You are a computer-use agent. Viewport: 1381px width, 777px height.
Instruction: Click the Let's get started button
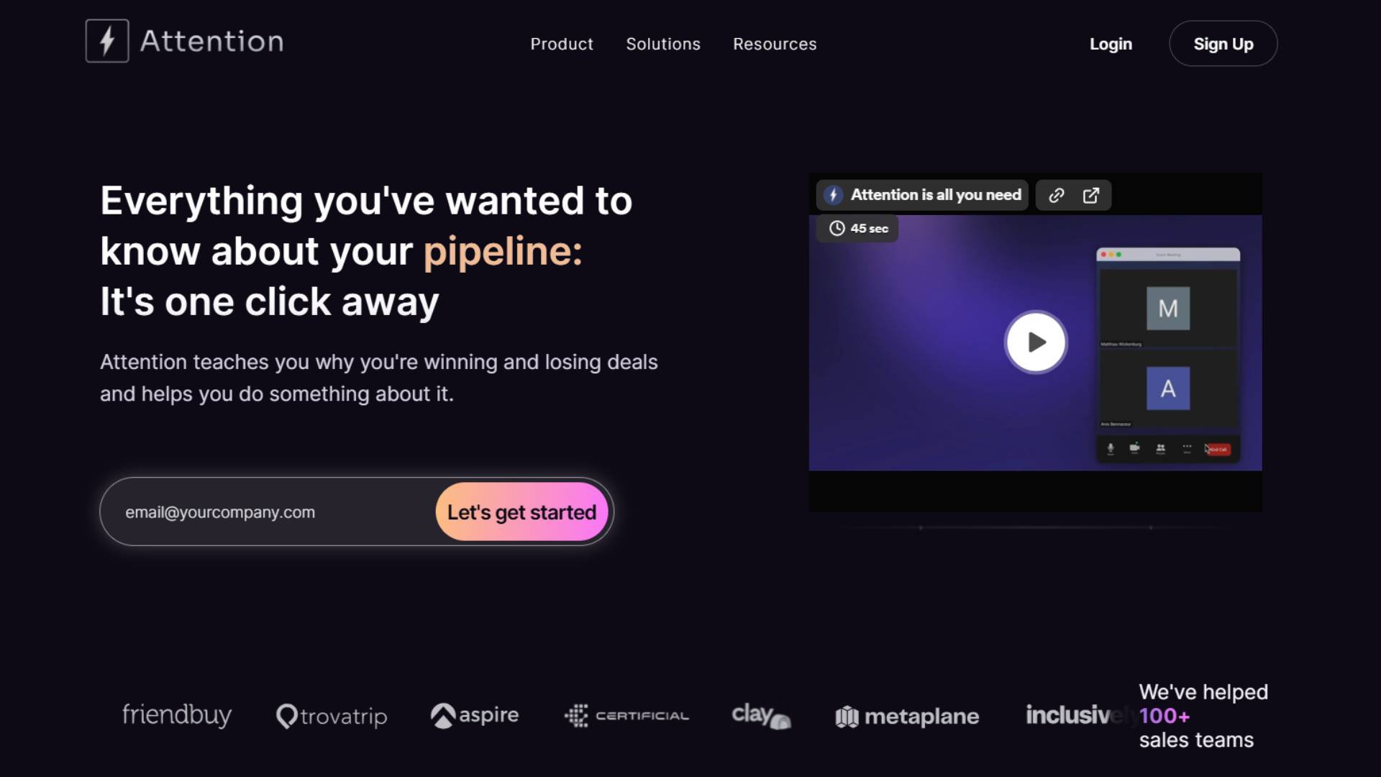(521, 512)
